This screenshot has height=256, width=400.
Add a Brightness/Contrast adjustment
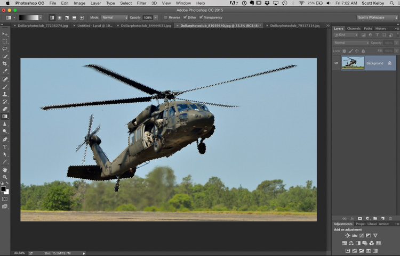point(348,235)
